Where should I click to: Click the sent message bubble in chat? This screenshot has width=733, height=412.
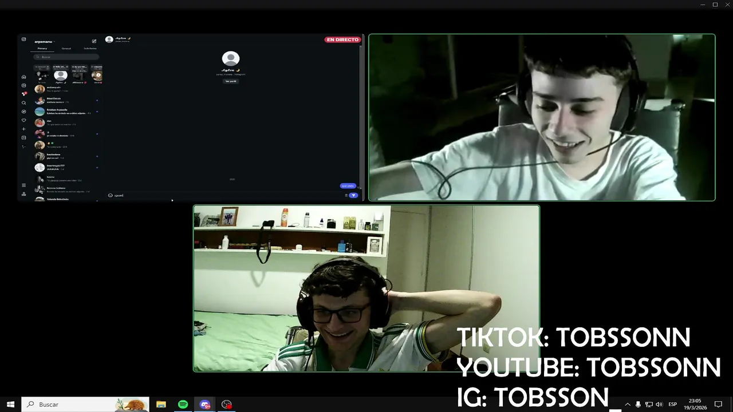pyautogui.click(x=348, y=186)
